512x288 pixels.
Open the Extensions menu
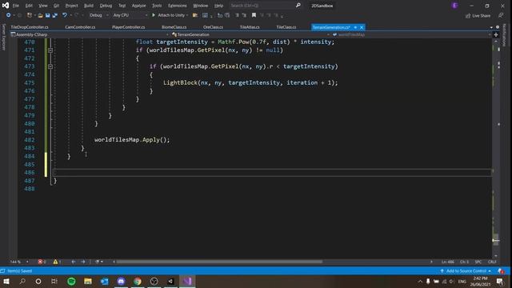(x=178, y=6)
